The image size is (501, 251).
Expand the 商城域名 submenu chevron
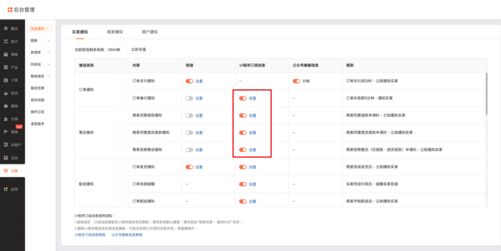(49, 76)
